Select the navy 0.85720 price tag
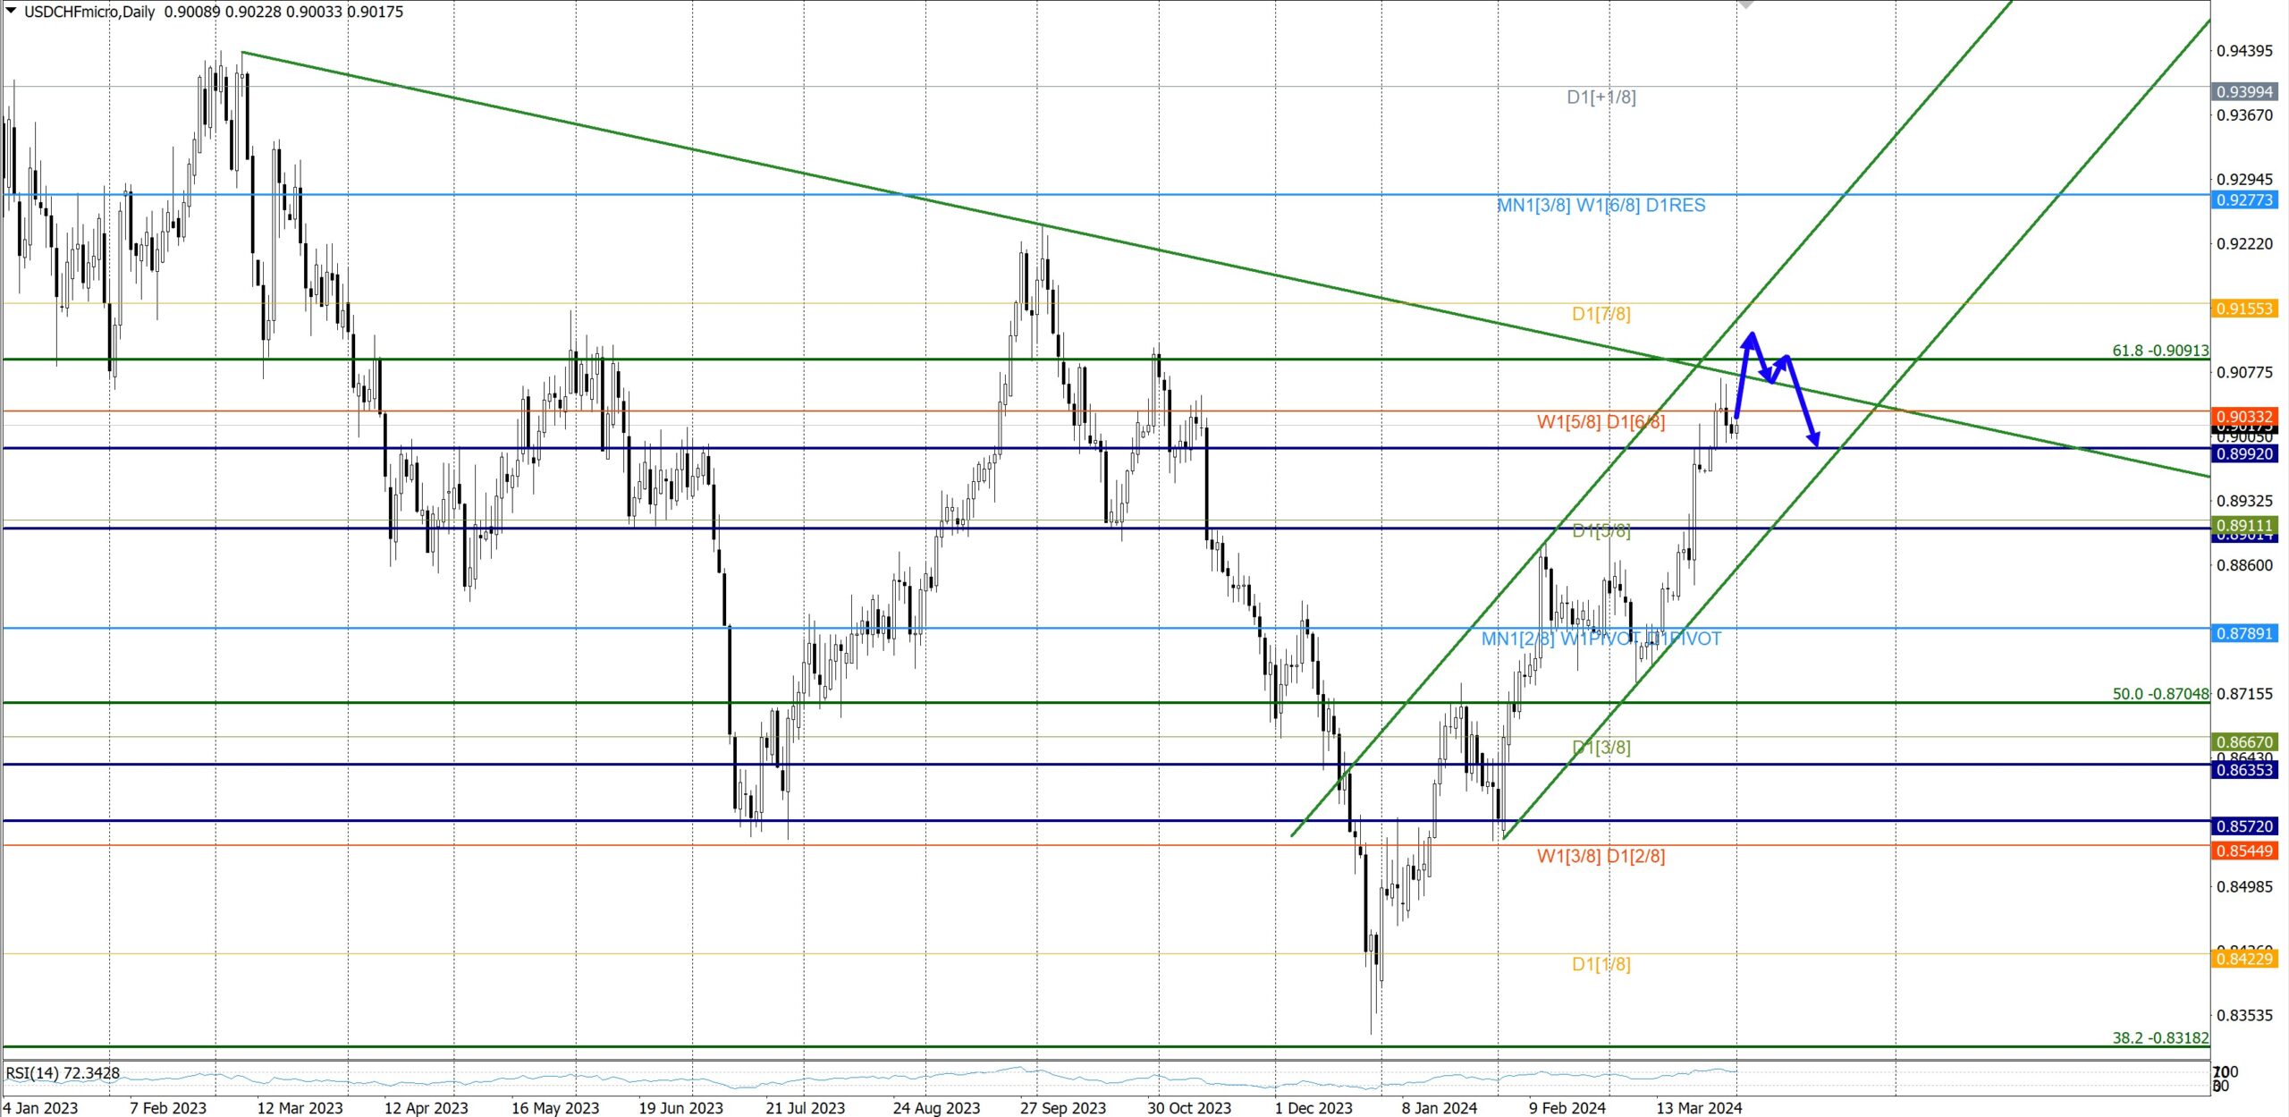The width and height of the screenshot is (2289, 1117). (x=2244, y=826)
